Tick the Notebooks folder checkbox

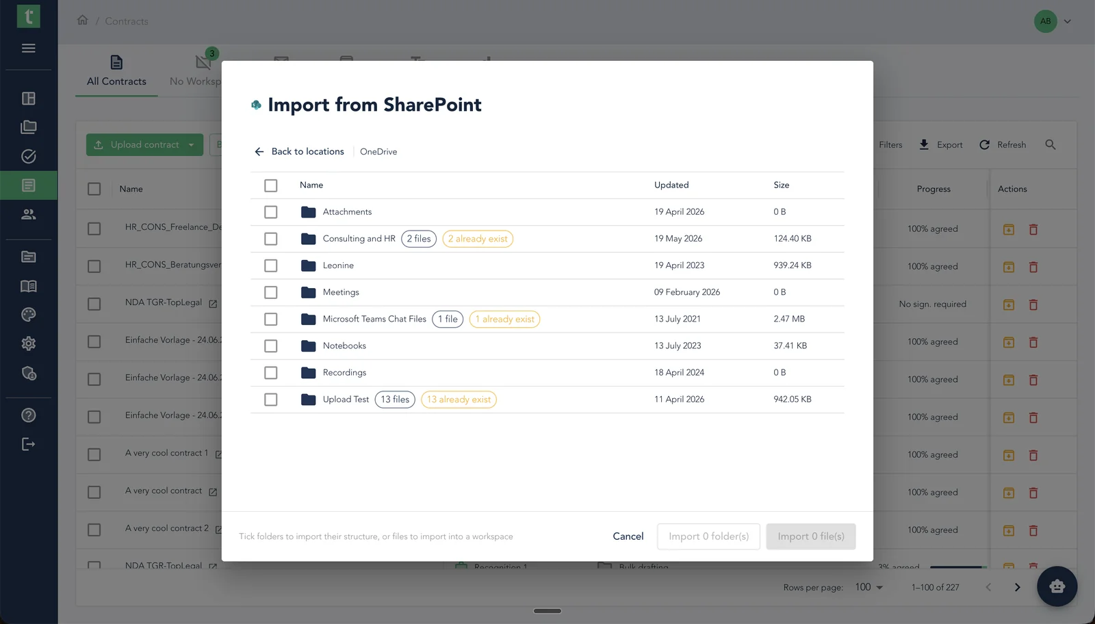pyautogui.click(x=271, y=346)
